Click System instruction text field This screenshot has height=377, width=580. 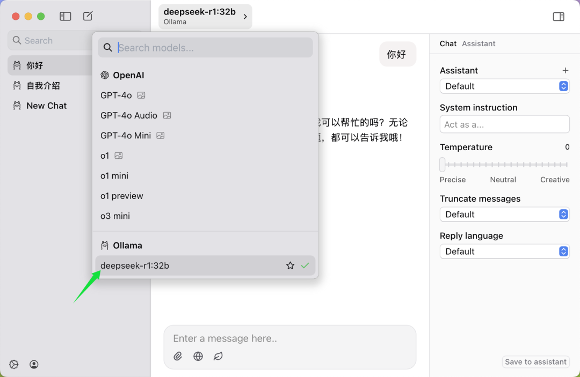(504, 124)
